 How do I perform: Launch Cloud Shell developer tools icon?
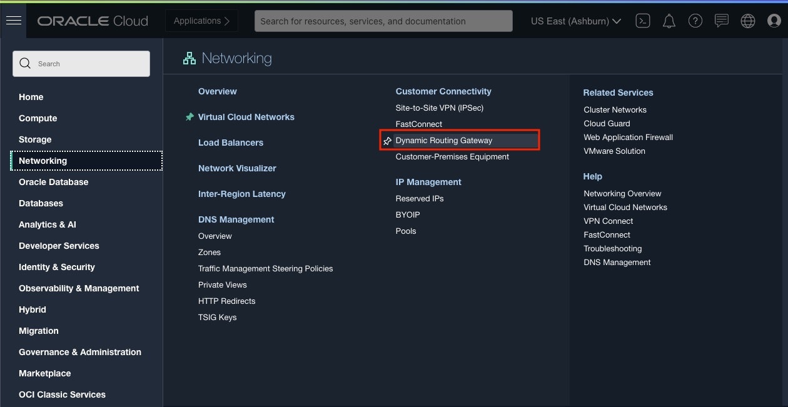coord(642,21)
